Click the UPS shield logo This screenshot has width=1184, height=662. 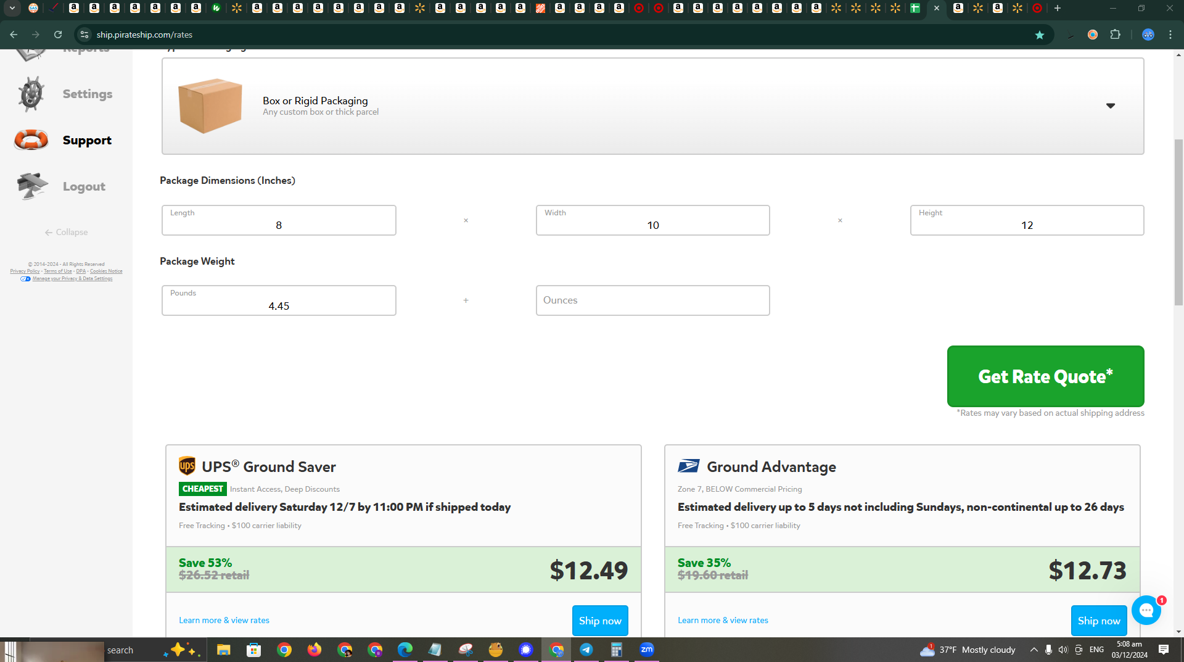click(x=187, y=466)
